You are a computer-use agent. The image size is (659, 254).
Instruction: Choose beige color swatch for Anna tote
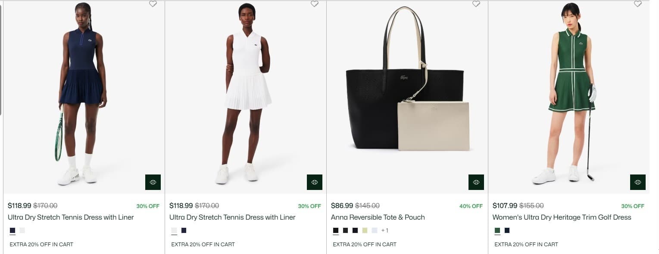point(365,230)
